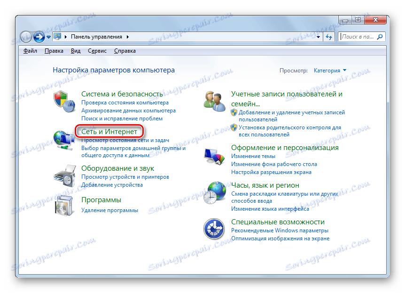Click Установка родительского контроля link
Image resolution: width=405 pixels, height=293 pixels.
click(290, 131)
